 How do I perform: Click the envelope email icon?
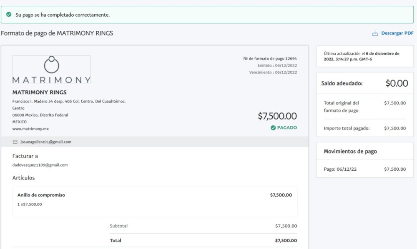pyautogui.click(x=15, y=142)
